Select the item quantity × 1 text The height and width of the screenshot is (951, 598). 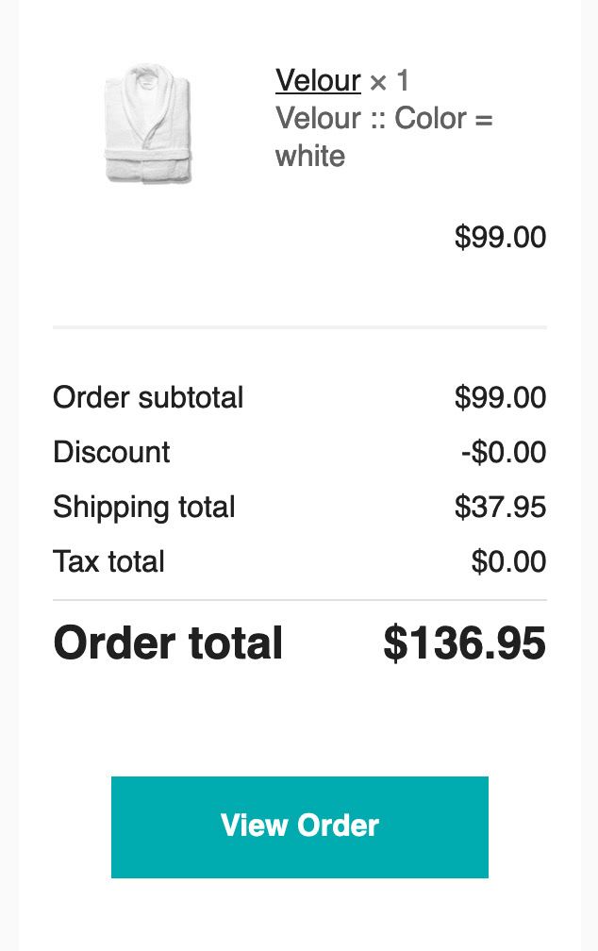click(x=390, y=81)
